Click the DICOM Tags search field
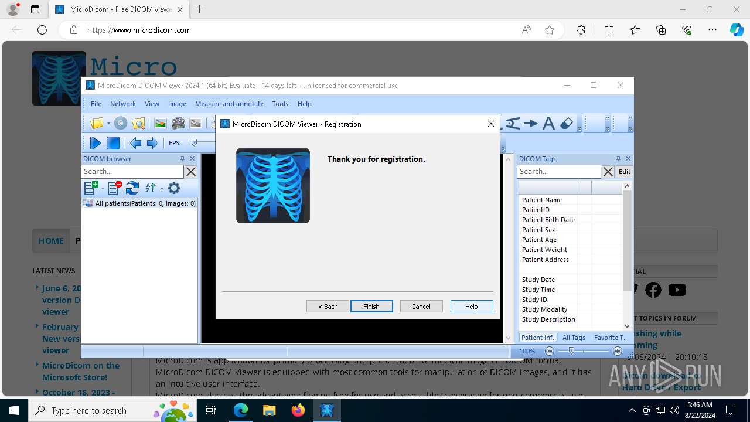Screen dimensions: 750x422 tap(559, 172)
